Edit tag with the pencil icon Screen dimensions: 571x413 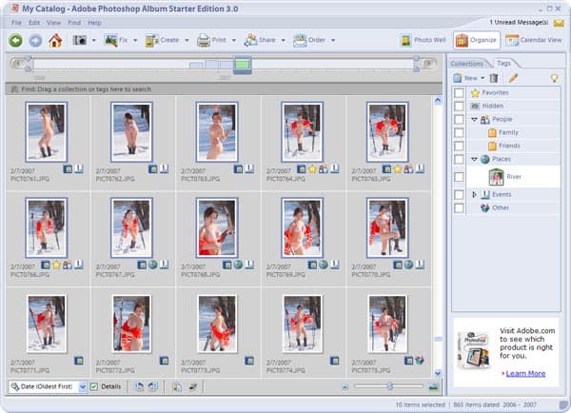[x=513, y=78]
